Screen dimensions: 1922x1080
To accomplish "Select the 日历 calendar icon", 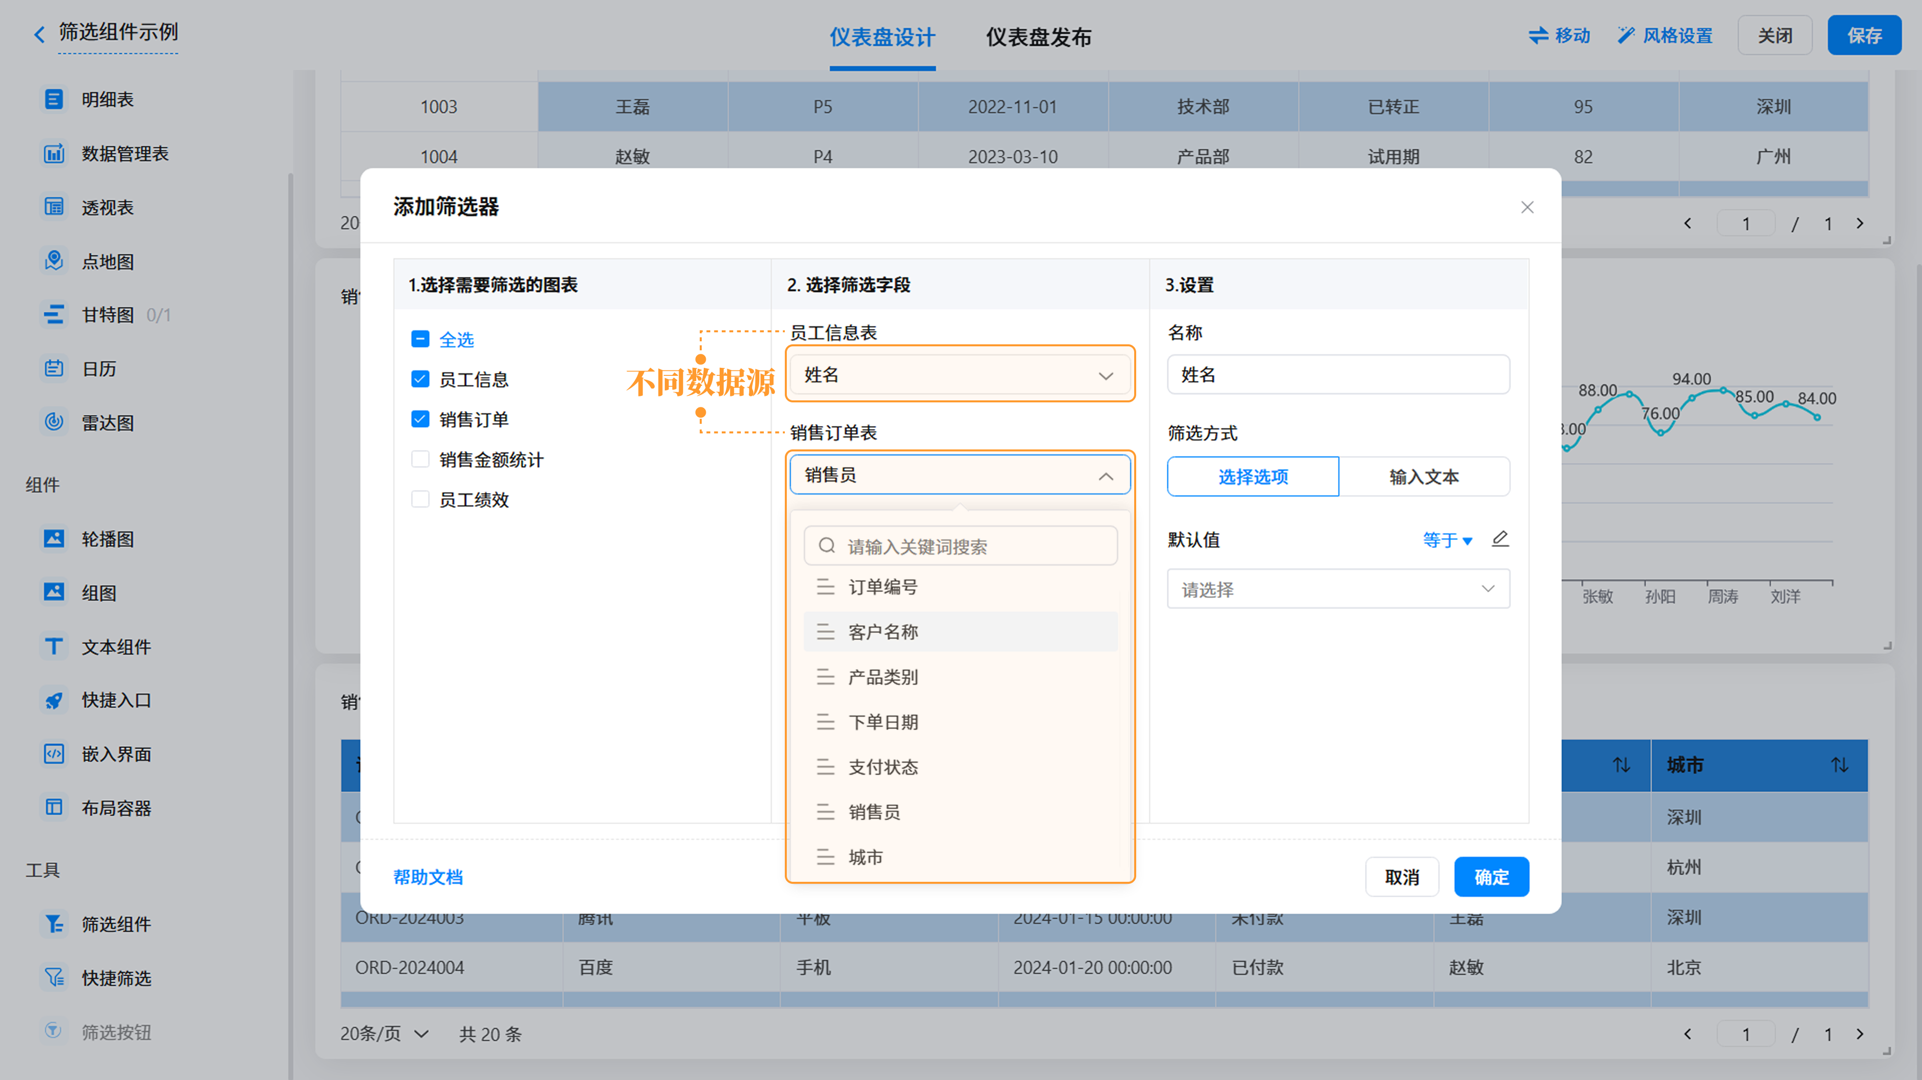I will pyautogui.click(x=54, y=368).
